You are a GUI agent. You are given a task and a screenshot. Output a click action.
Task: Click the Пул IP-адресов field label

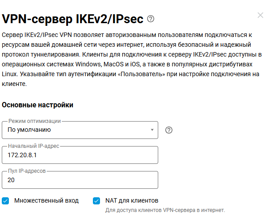[27, 171]
